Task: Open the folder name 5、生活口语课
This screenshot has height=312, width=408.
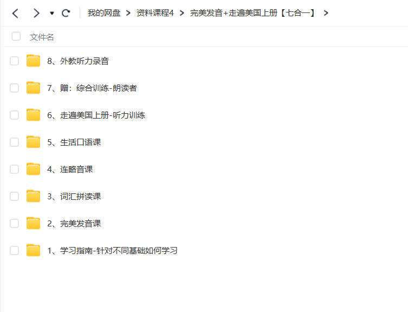Action: tap(74, 142)
